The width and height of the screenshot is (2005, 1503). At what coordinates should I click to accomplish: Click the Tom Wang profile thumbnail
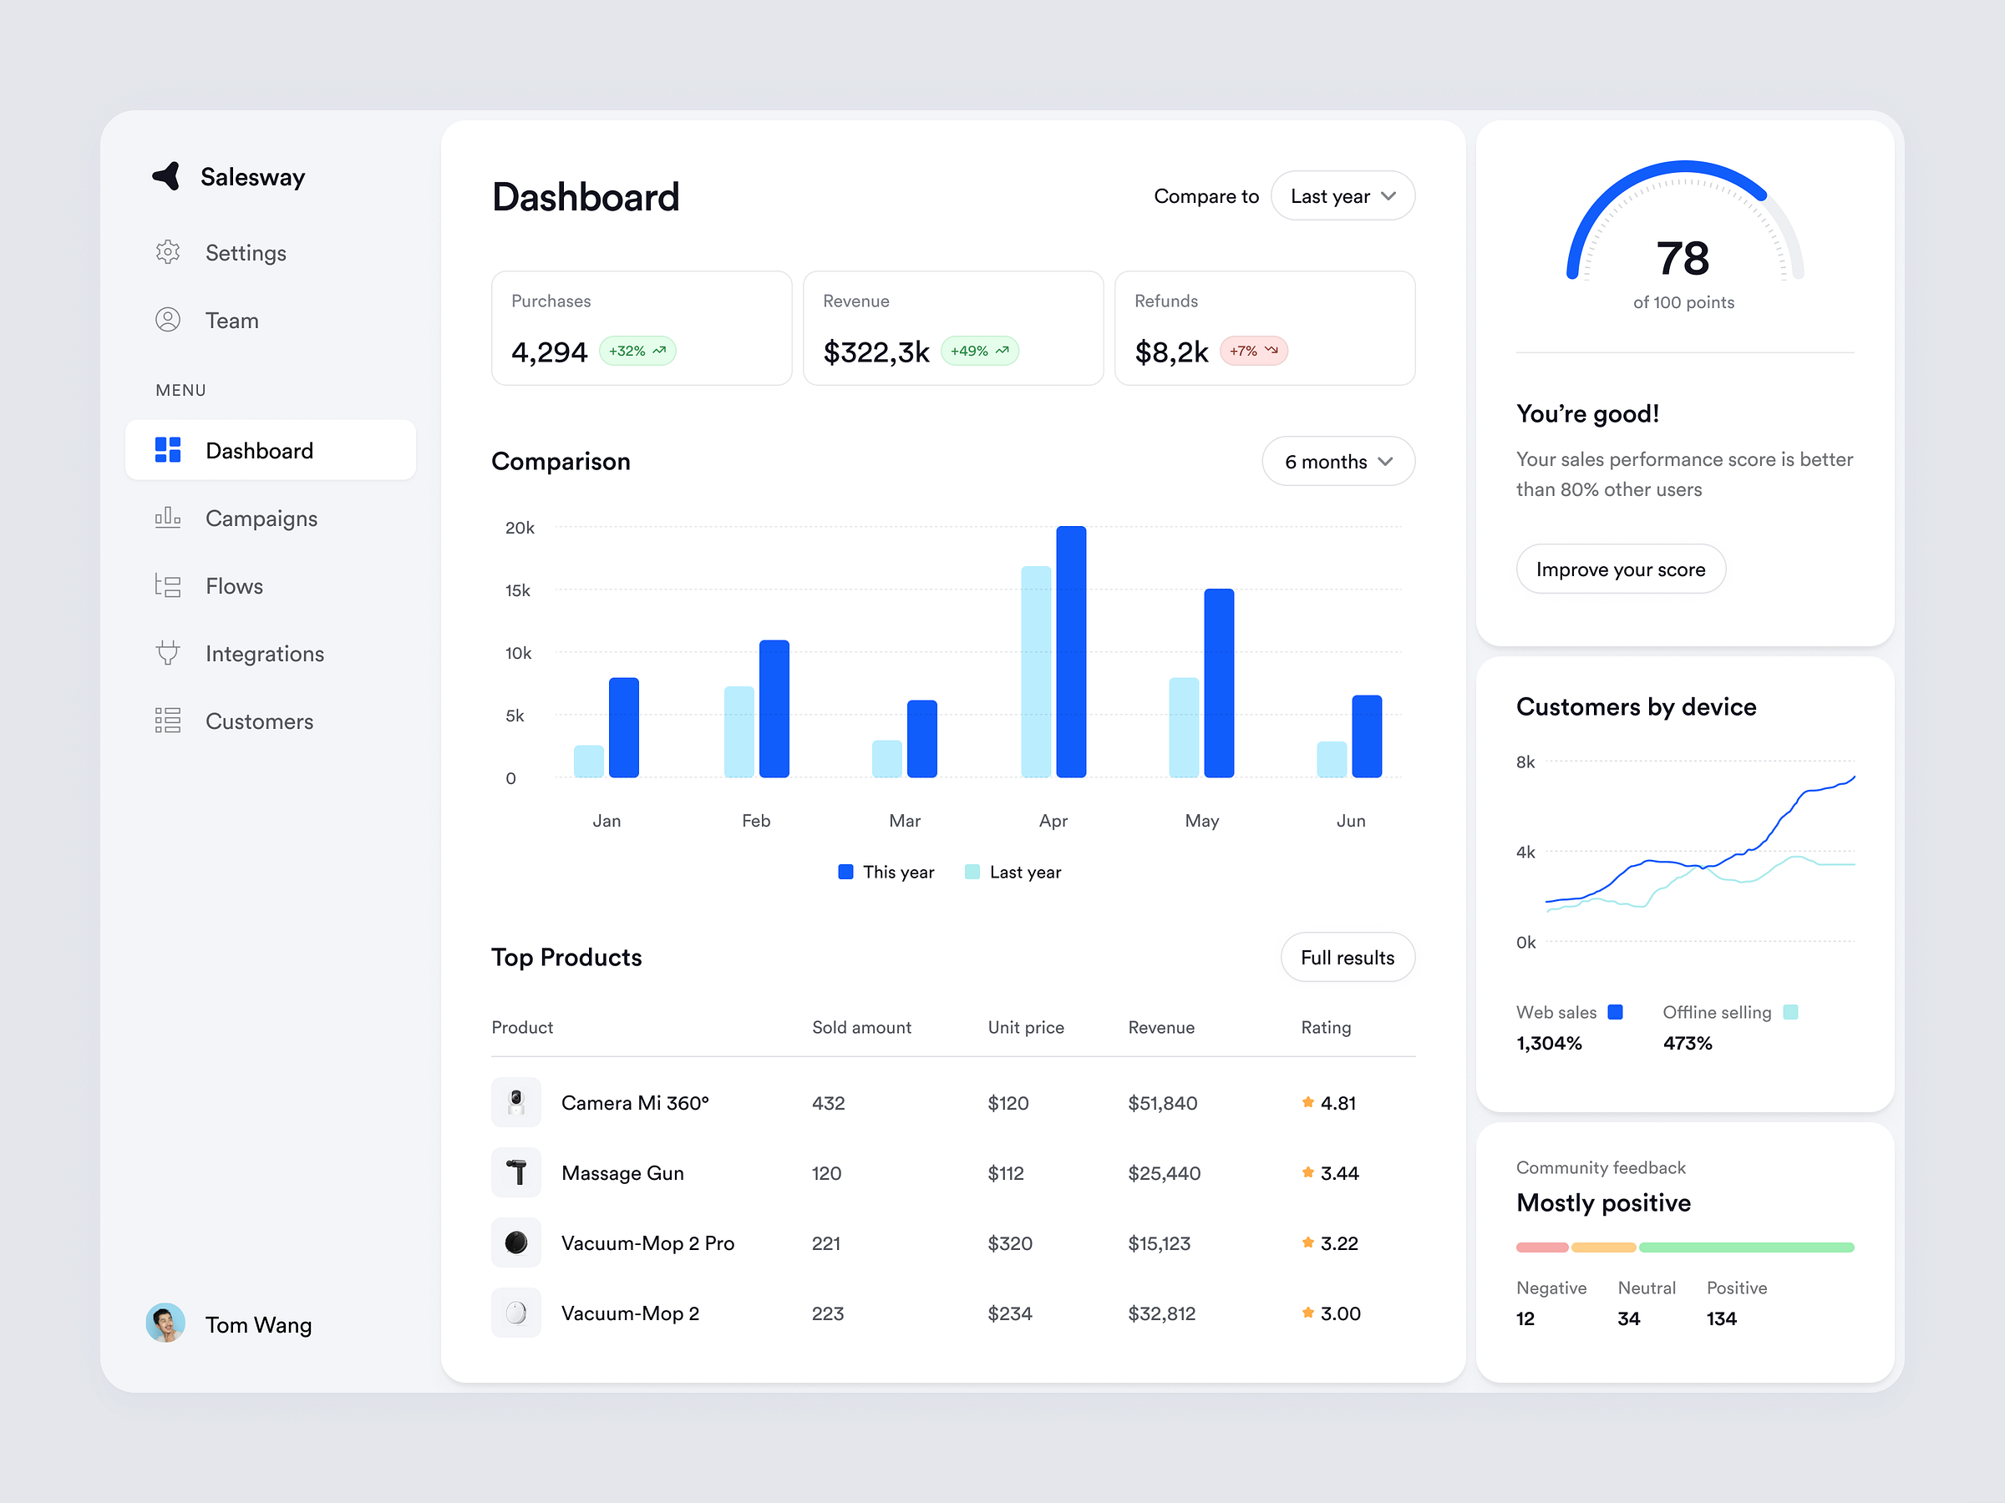[170, 1324]
